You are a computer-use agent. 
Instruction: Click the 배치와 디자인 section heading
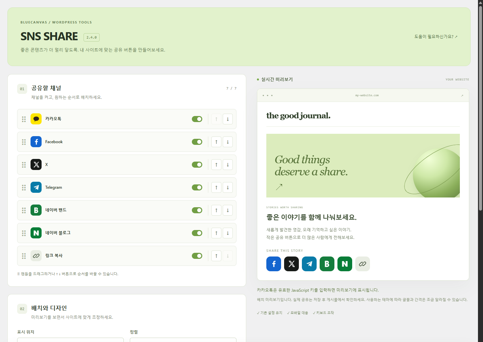[x=49, y=308]
